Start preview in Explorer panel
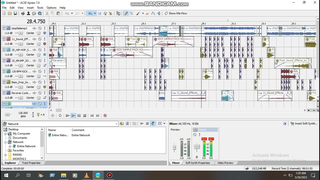The width and height of the screenshot is (320, 180). (142, 123)
